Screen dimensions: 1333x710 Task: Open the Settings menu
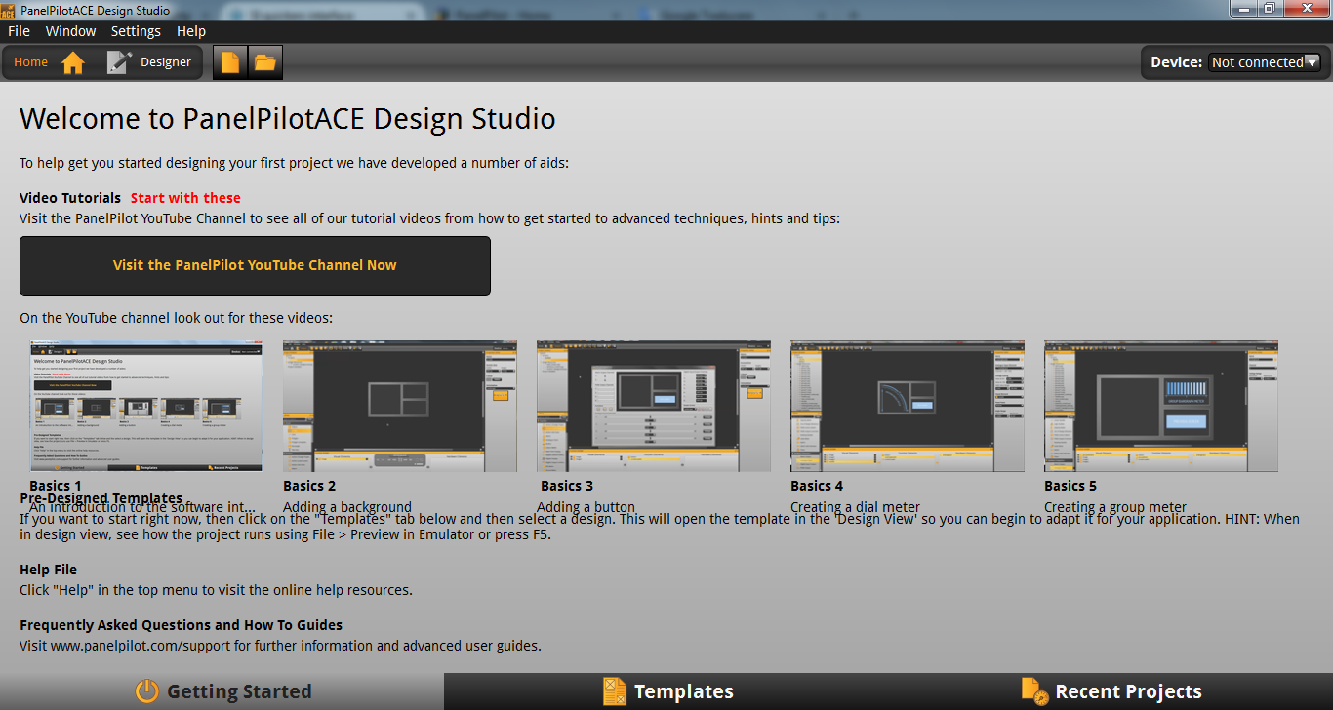coord(136,31)
